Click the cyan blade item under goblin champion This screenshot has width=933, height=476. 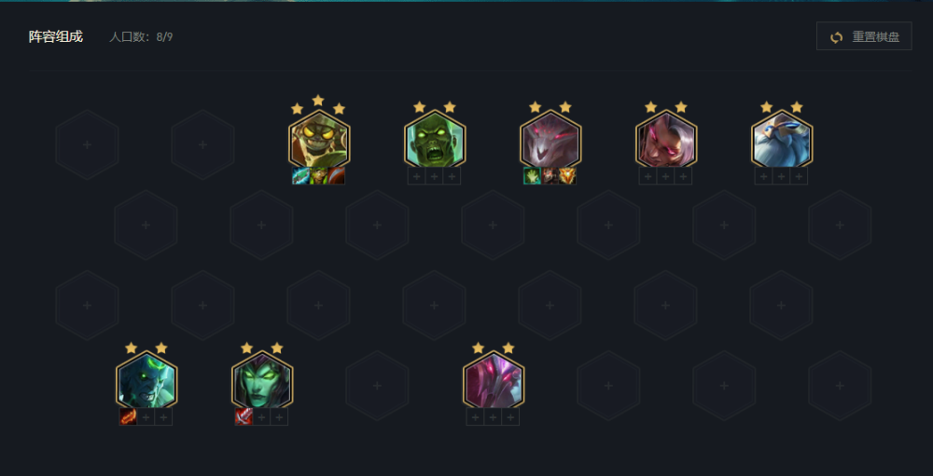pyautogui.click(x=300, y=176)
